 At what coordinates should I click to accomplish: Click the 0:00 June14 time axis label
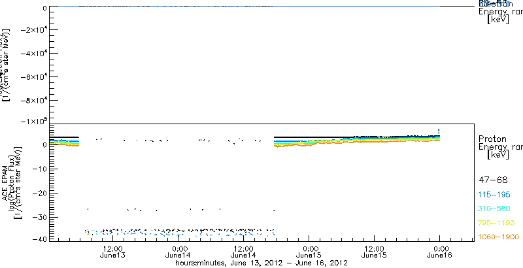[x=178, y=252]
